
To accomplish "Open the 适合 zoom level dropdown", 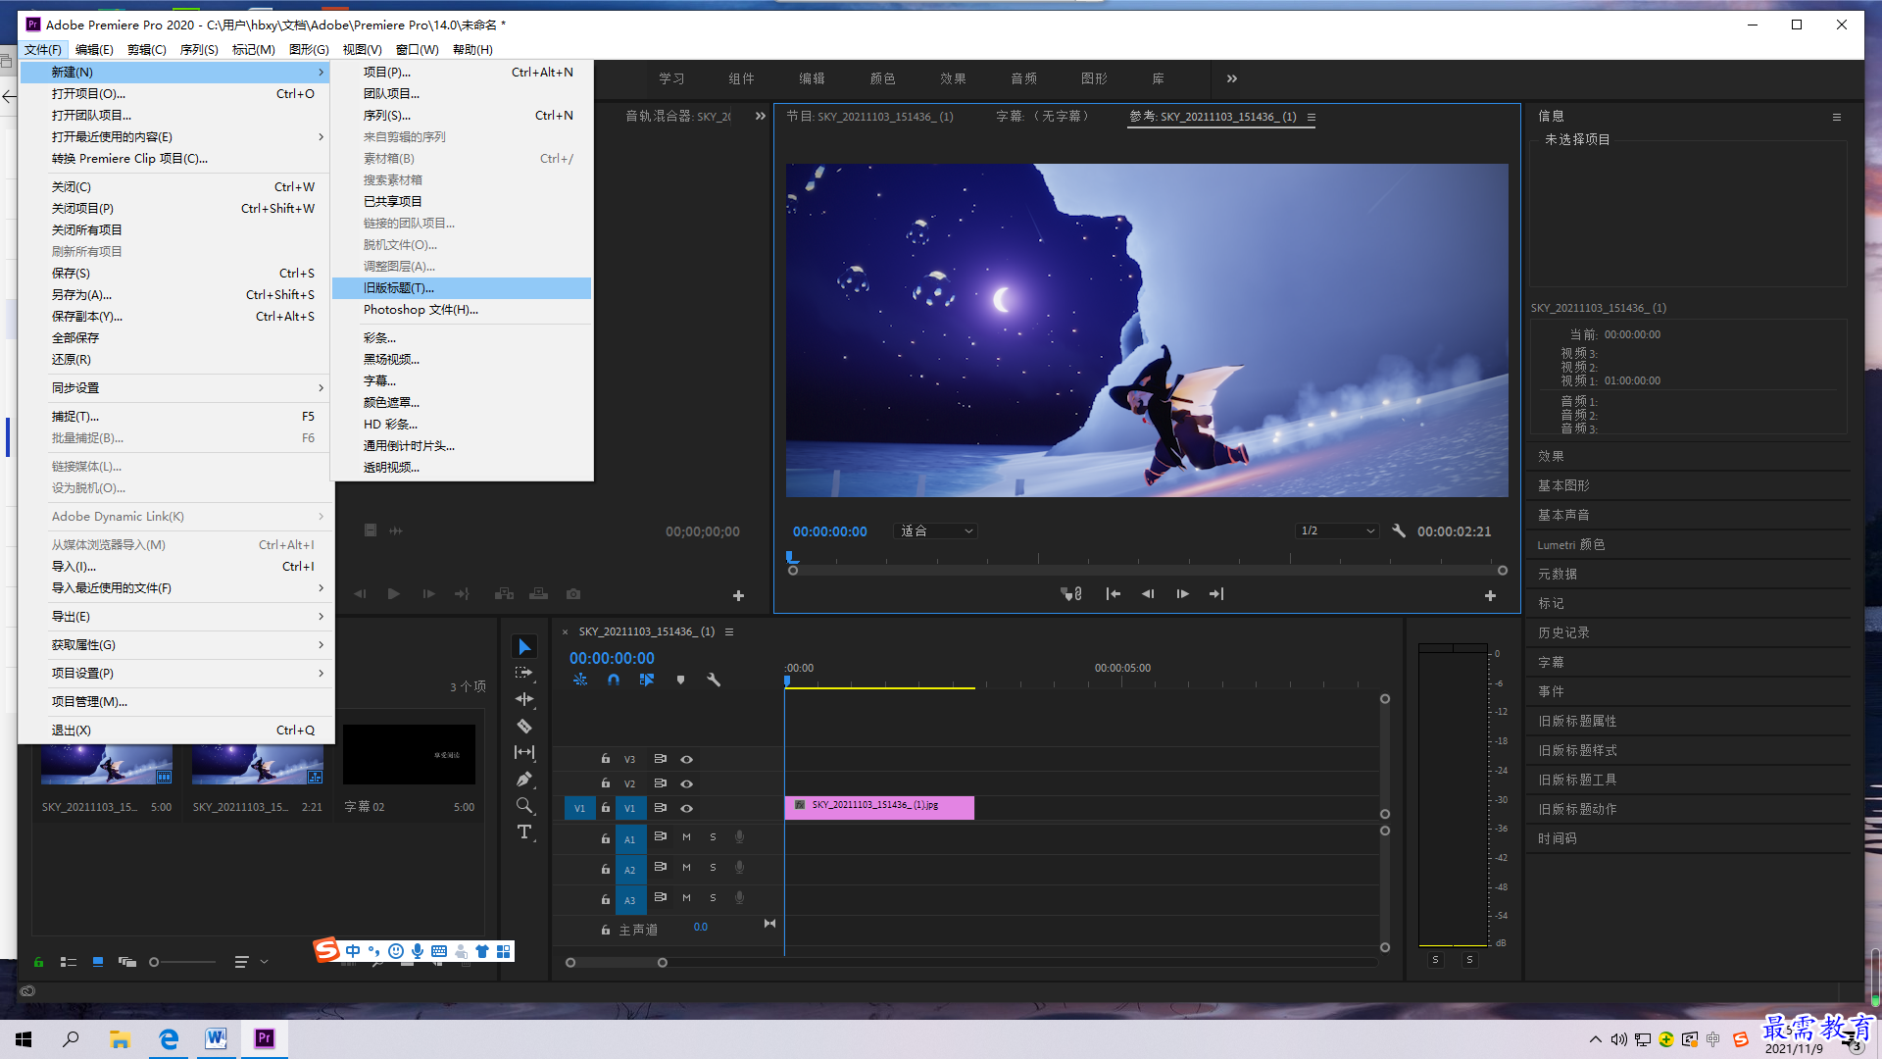I will tap(935, 530).
